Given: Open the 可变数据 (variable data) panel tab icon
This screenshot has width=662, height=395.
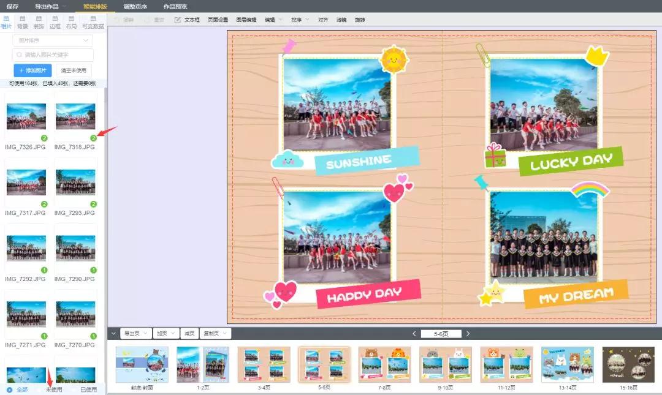Looking at the screenshot, I should click(93, 18).
